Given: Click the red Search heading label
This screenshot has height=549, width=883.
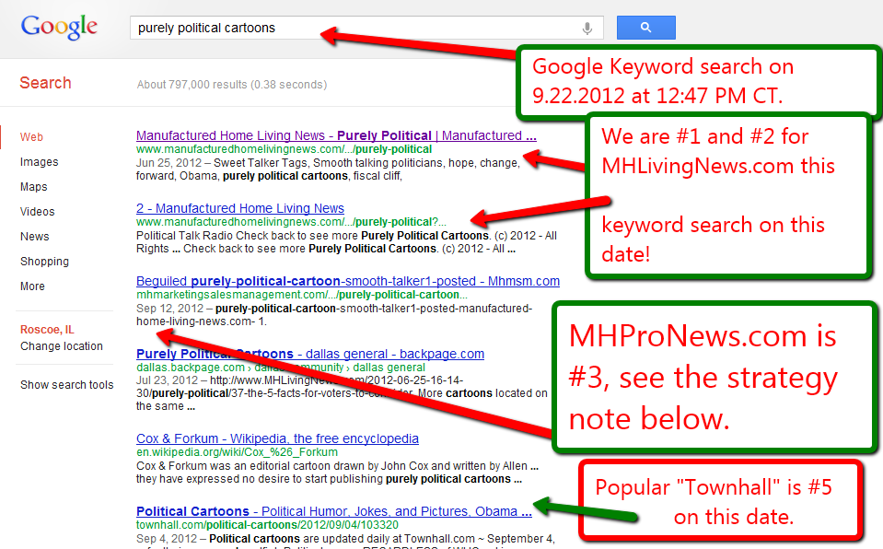Looking at the screenshot, I should click(45, 83).
